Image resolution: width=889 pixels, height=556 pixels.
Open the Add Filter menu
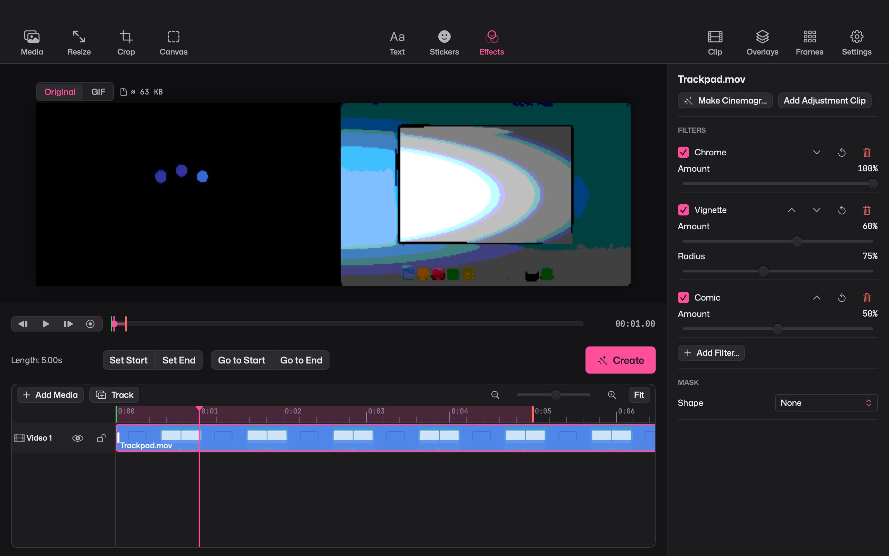point(711,353)
